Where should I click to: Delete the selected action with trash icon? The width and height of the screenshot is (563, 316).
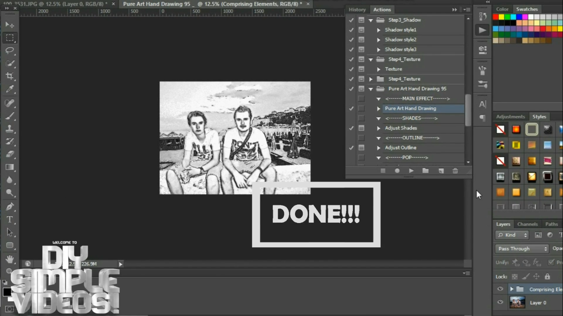455,171
